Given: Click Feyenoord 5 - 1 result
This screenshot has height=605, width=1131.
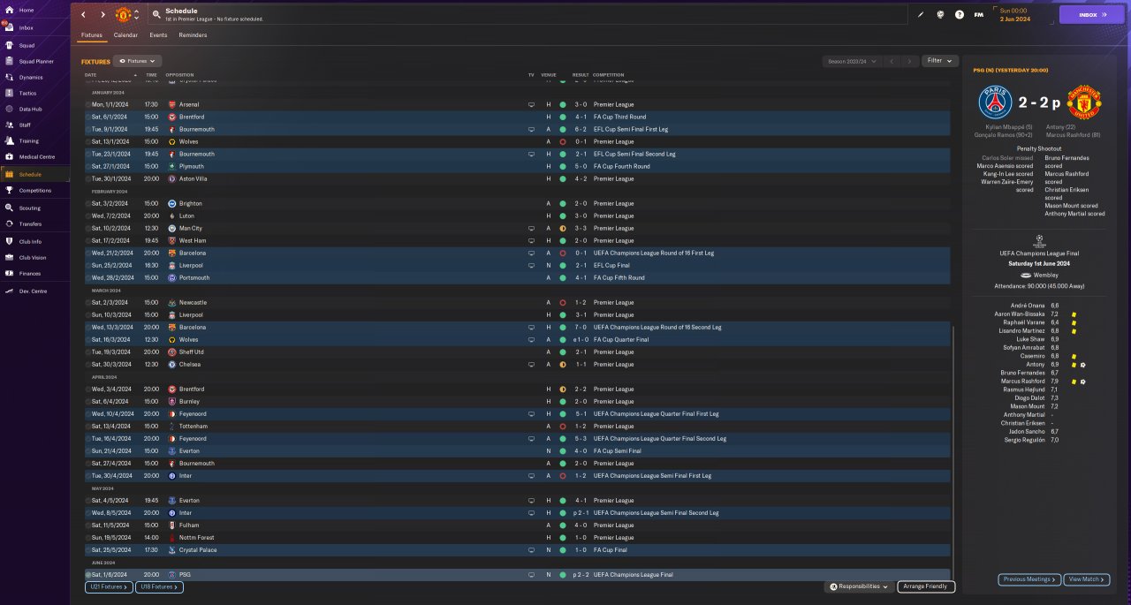Looking at the screenshot, I should (x=581, y=414).
